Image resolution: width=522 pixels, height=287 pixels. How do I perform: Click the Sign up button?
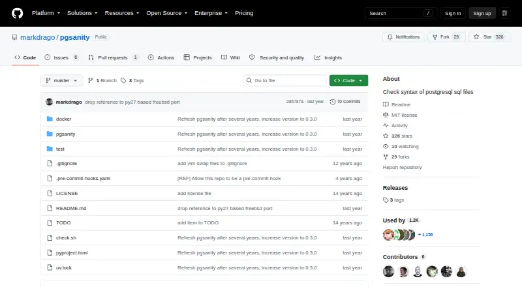pyautogui.click(x=482, y=13)
